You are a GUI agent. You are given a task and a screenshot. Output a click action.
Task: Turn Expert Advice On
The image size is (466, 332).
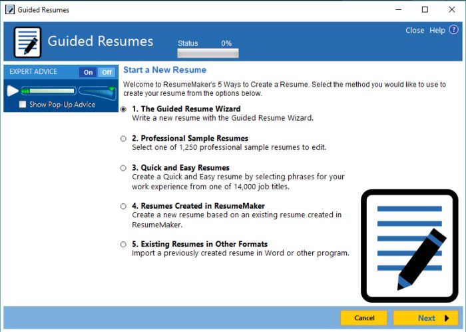click(89, 72)
